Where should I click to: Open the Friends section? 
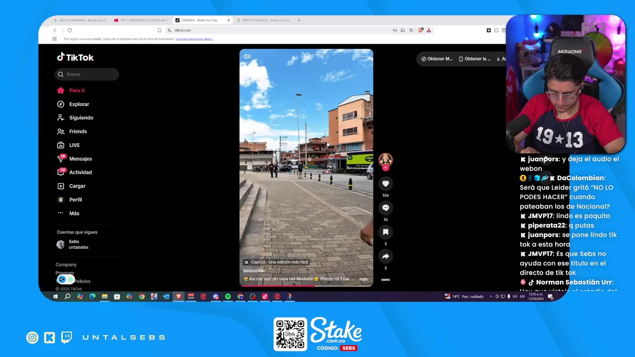coord(72,131)
